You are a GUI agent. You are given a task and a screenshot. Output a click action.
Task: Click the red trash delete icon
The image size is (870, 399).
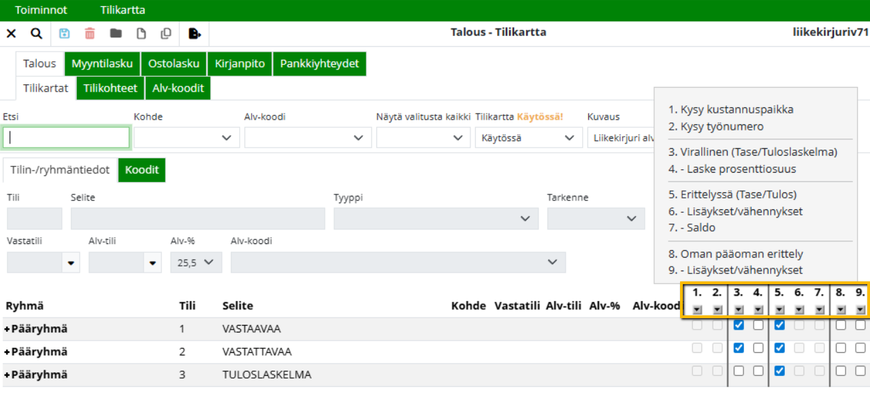[x=90, y=33]
